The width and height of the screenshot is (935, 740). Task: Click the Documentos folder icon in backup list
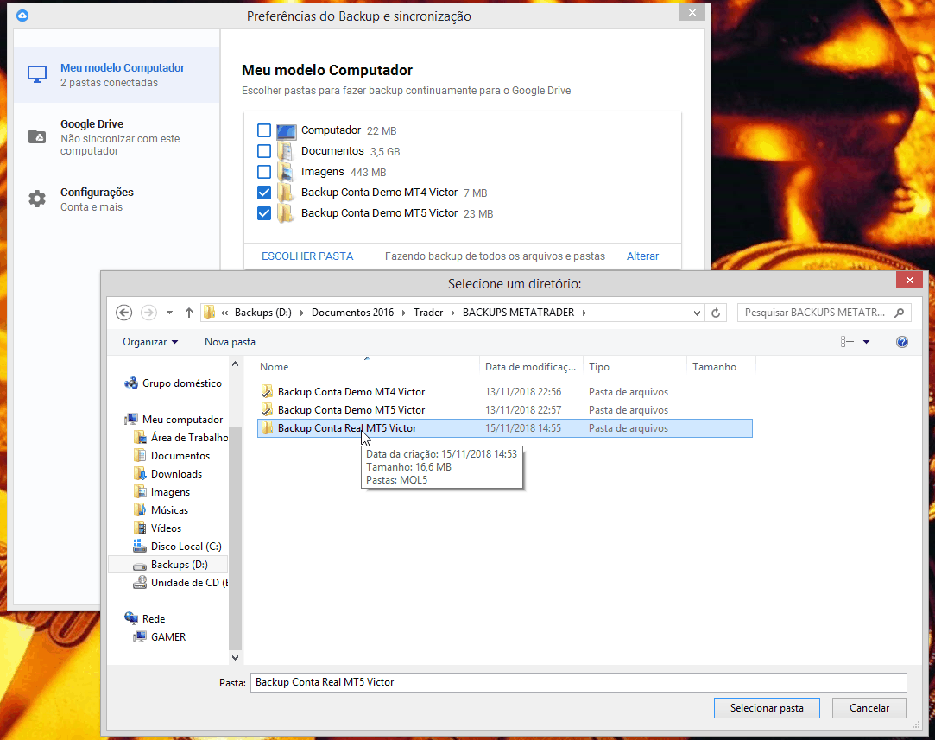(x=287, y=151)
